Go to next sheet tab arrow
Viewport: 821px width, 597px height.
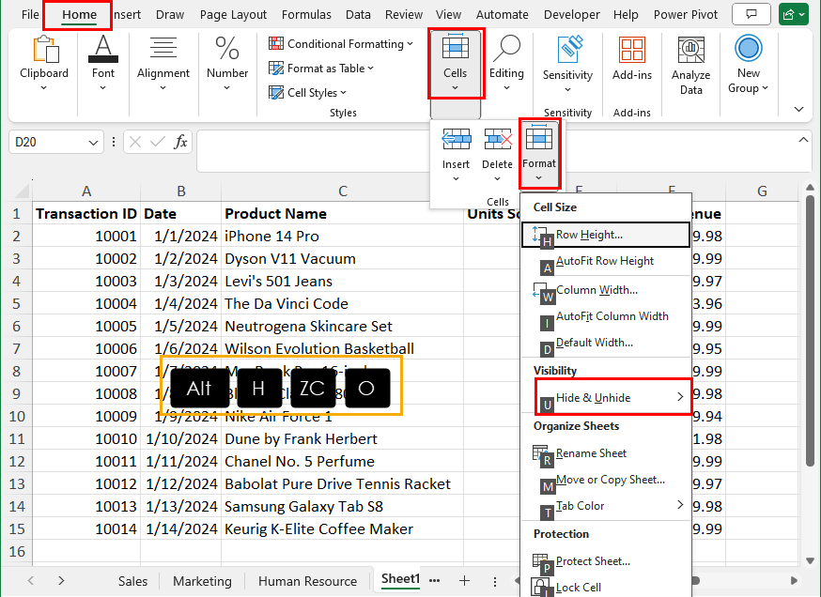61,580
